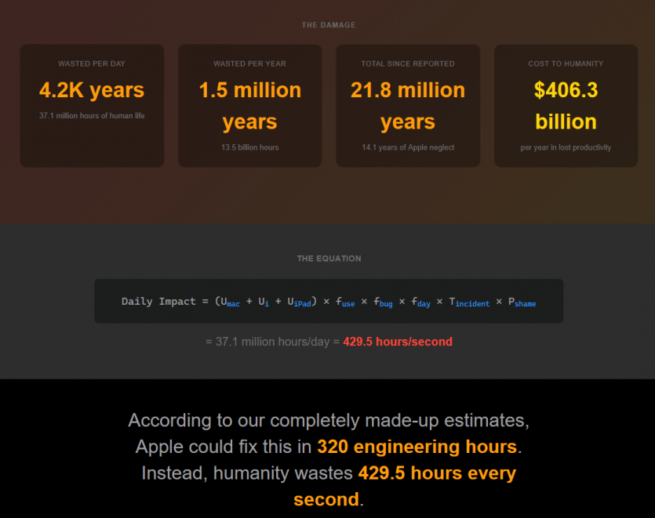655x518 pixels.
Task: Click the U-mac variable in the equation
Action: coord(230,302)
